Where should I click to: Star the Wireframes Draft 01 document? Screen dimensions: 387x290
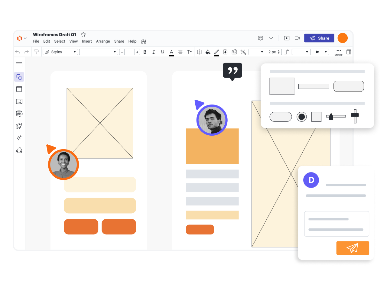pos(83,34)
